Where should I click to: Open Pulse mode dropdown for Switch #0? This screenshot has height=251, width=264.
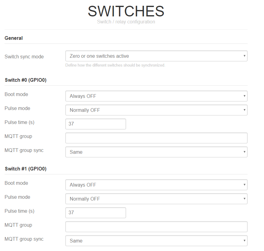tap(156, 110)
